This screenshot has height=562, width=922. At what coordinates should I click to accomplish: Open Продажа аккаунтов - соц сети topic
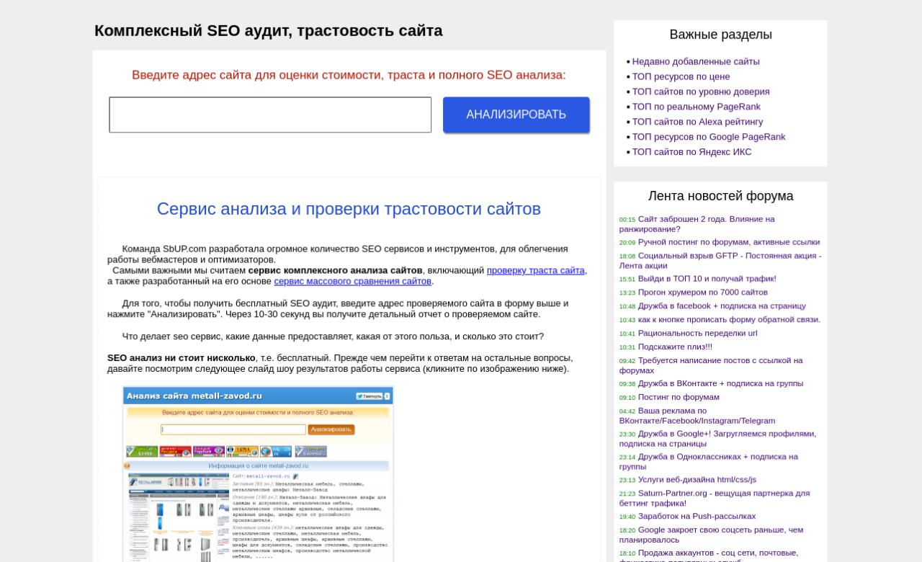point(709,556)
